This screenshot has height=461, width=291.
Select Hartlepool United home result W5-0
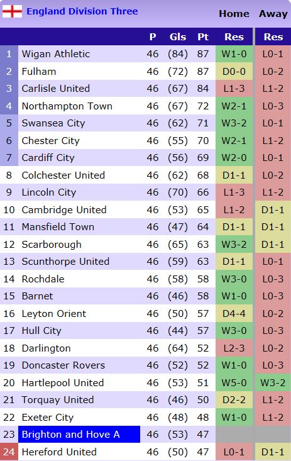(234, 382)
